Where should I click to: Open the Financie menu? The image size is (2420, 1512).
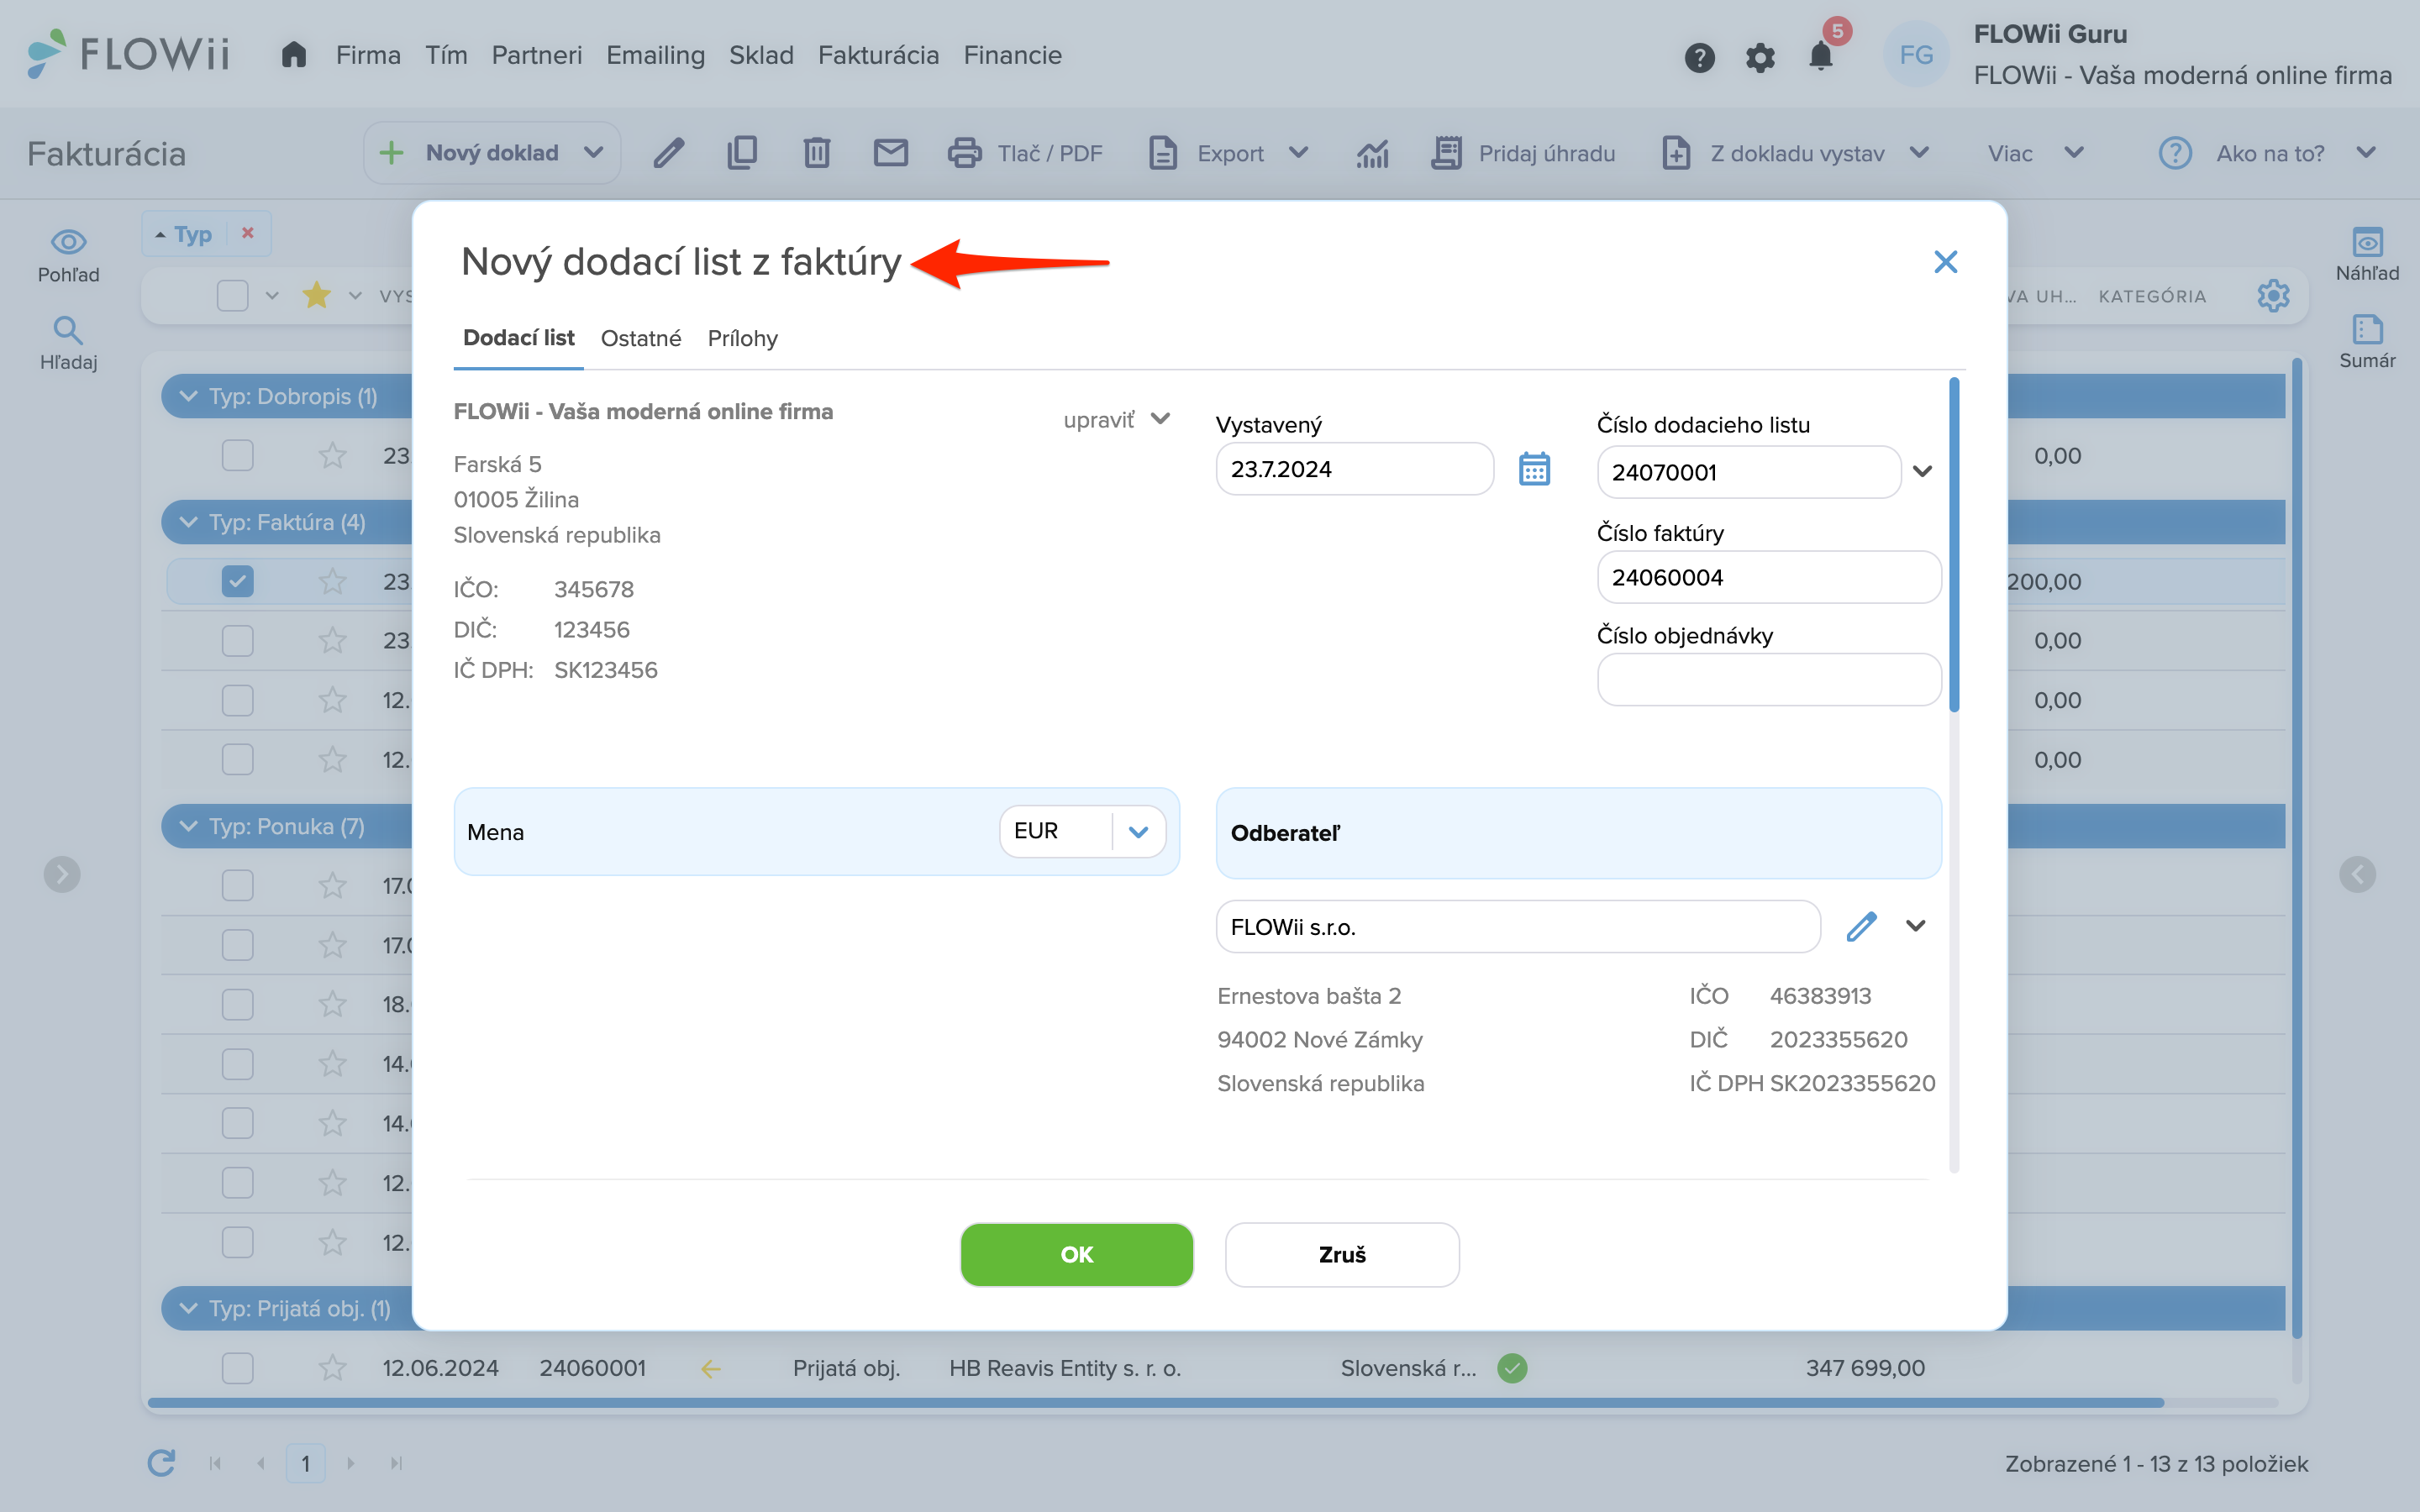tap(1012, 55)
